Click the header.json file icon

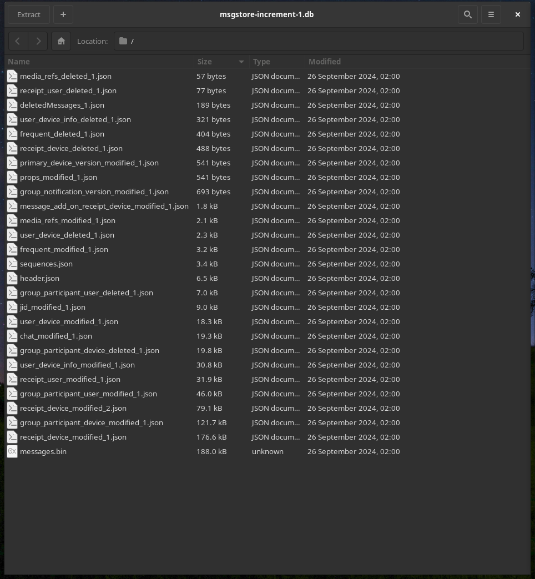12,278
